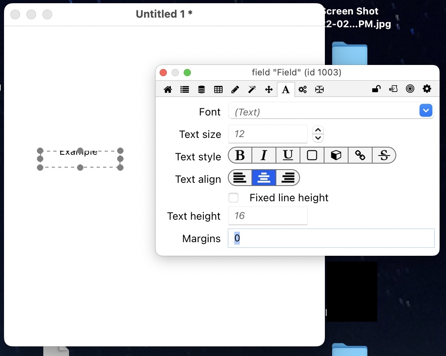Increase text size with up stepper
446x356 pixels.
(318, 130)
